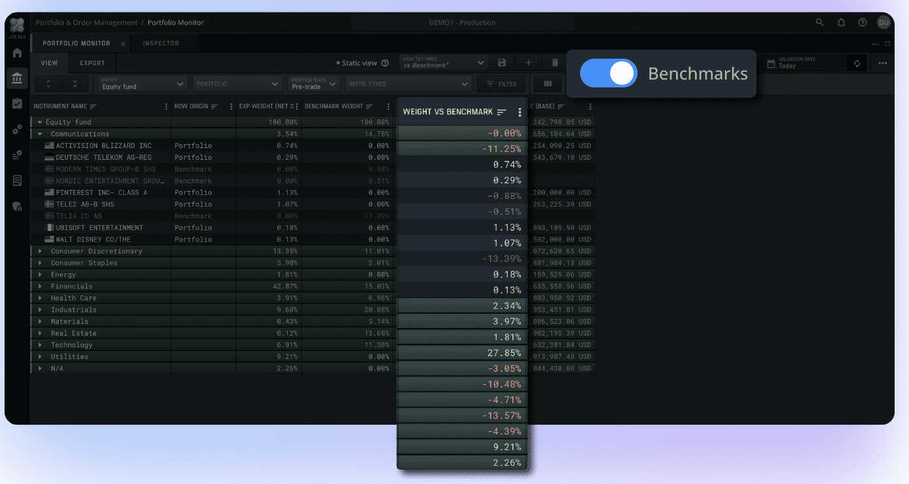Screen dimensions: 909x484
Task: Open the Instr. Types dropdown
Action: 408,84
